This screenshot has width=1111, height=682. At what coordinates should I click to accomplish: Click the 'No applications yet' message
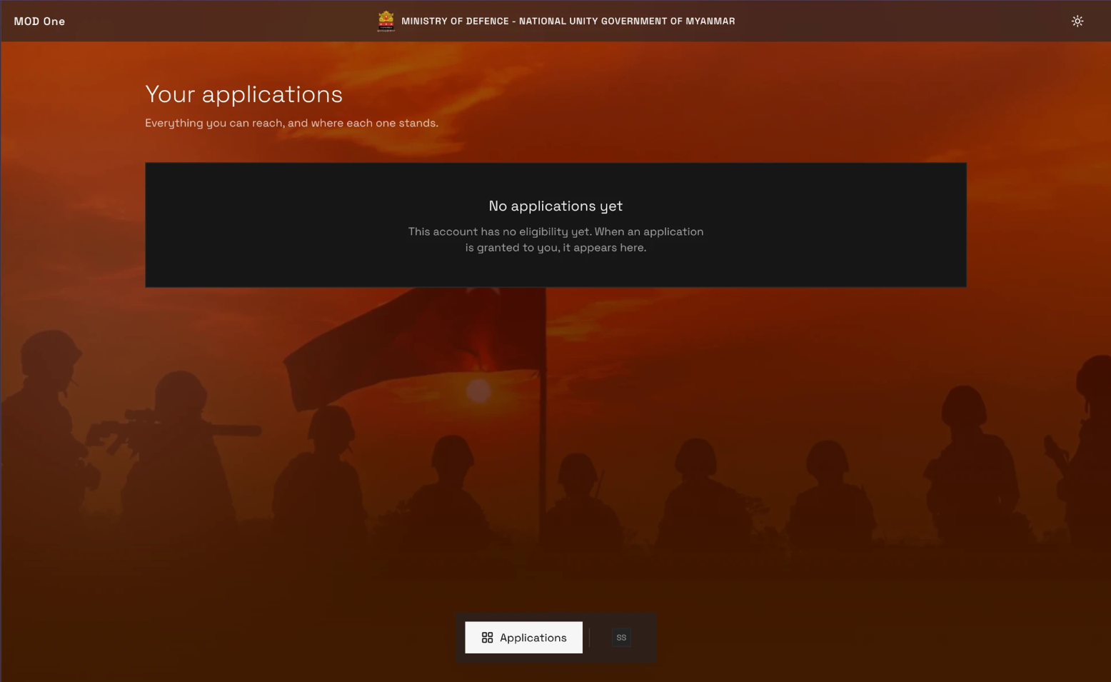click(x=555, y=206)
